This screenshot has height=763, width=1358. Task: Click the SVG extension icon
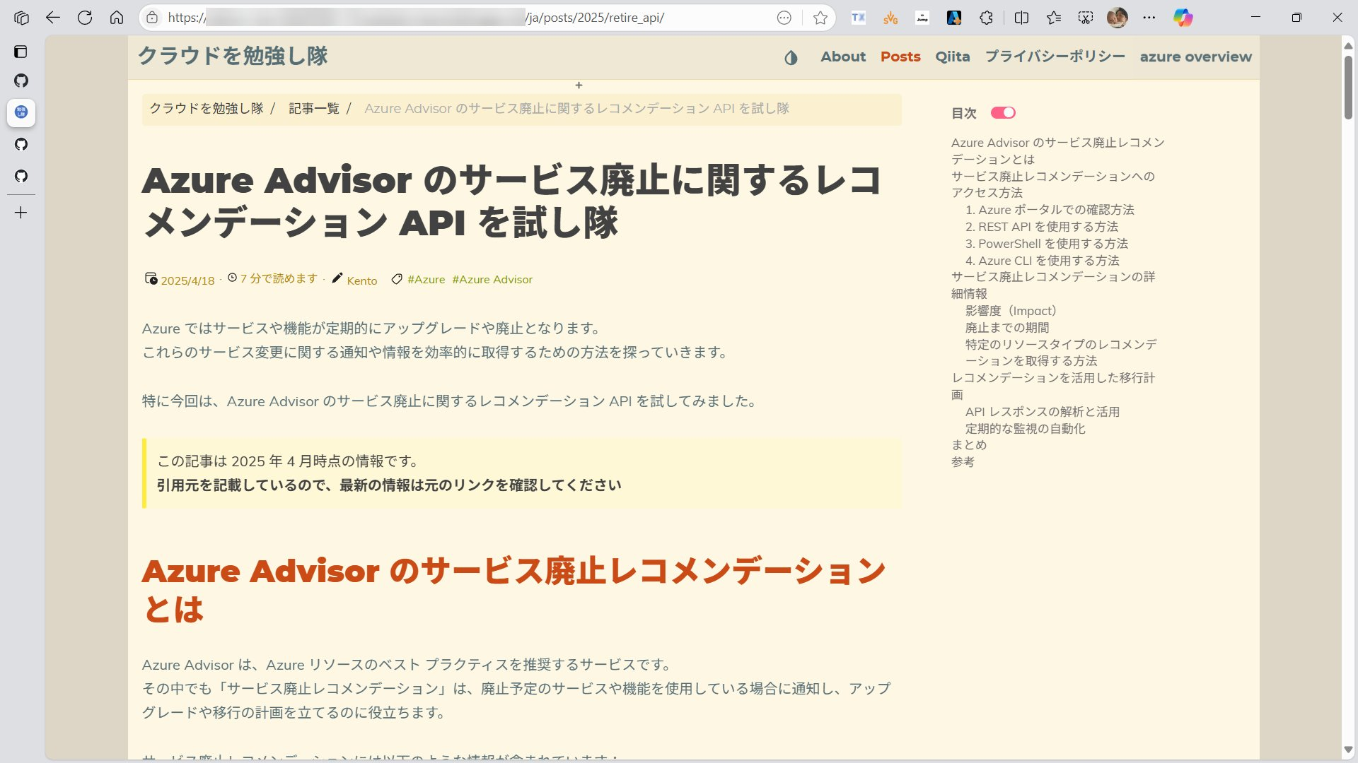890,18
